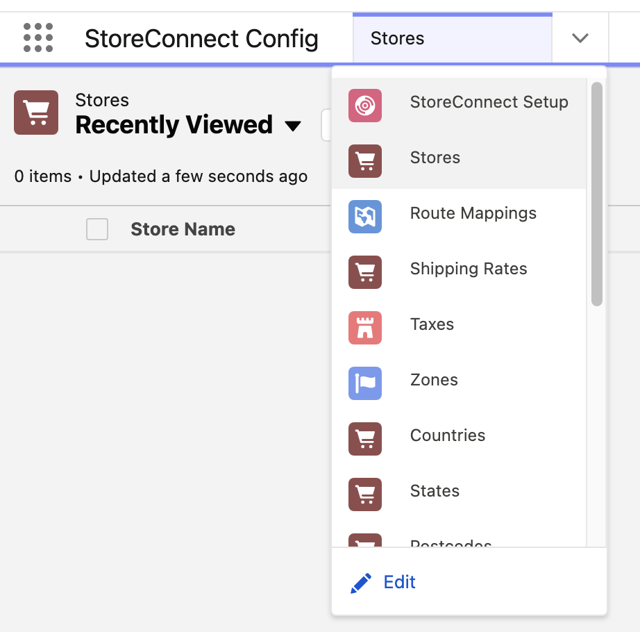Click the '0 items' updated status text

pos(161,176)
